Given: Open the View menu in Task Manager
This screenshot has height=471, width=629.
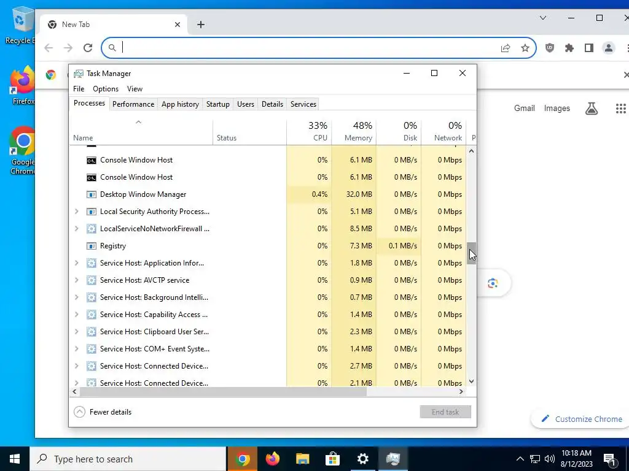Looking at the screenshot, I should click(135, 89).
